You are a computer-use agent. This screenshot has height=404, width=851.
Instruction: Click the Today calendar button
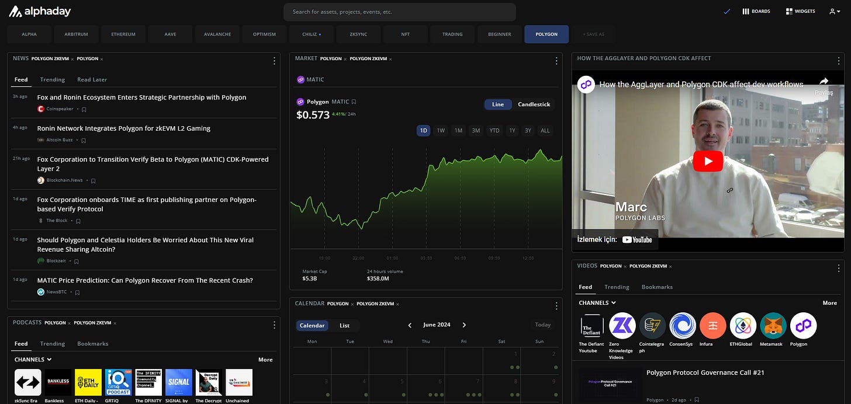(543, 325)
